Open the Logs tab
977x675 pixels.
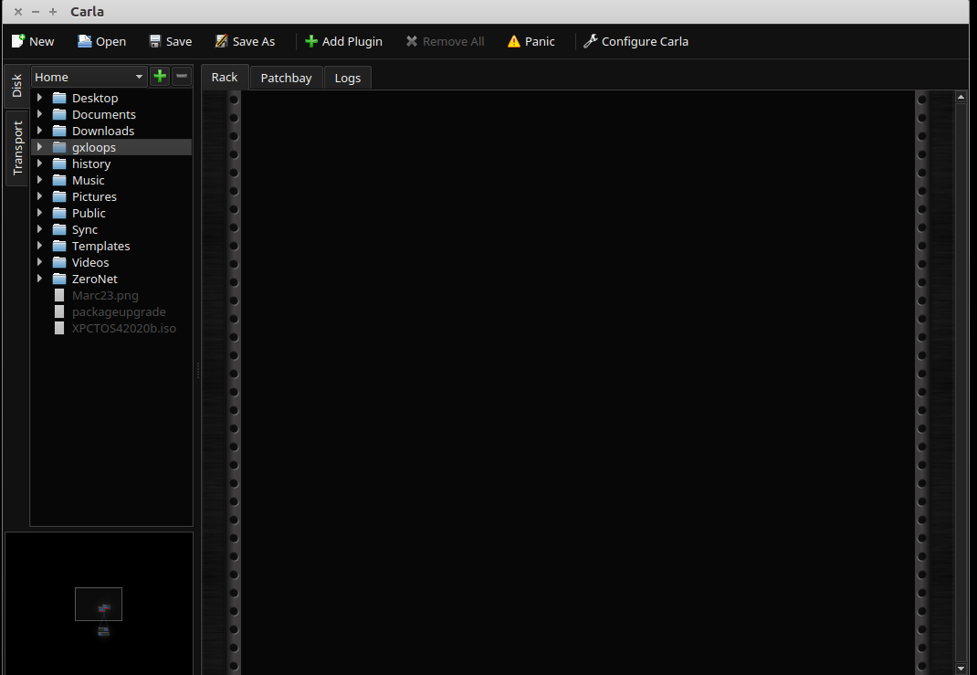(348, 78)
